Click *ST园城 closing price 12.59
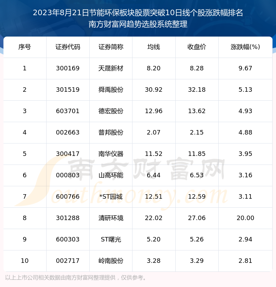The width and height of the screenshot is (276, 287). [x=197, y=197]
